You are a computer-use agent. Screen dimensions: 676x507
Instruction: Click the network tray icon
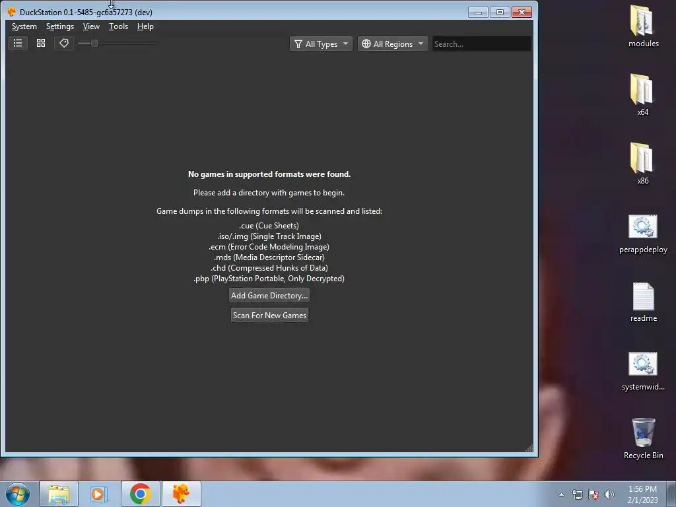pos(577,494)
